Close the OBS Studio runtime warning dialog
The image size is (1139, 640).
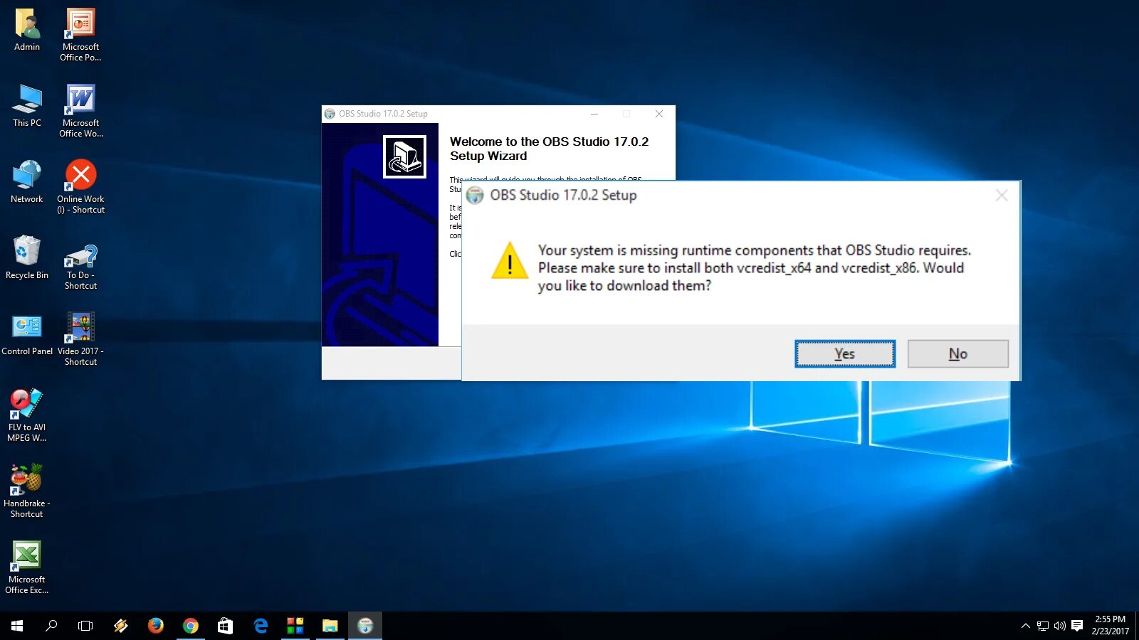tap(1002, 195)
